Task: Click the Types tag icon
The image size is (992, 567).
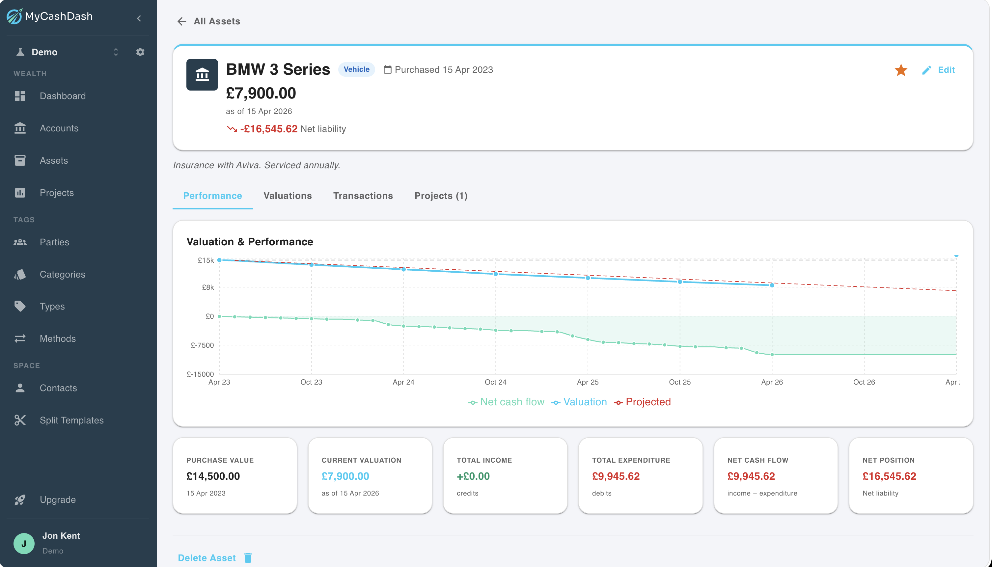Action: click(20, 306)
